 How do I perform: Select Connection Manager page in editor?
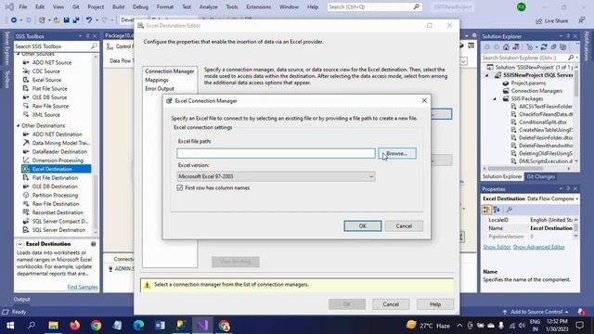click(x=169, y=71)
